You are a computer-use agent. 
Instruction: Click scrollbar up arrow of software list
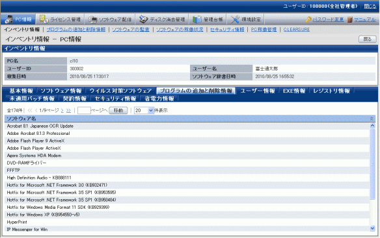pos(372,125)
